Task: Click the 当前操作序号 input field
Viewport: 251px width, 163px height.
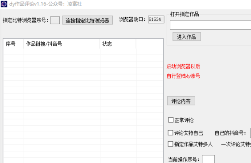Action: [208, 159]
